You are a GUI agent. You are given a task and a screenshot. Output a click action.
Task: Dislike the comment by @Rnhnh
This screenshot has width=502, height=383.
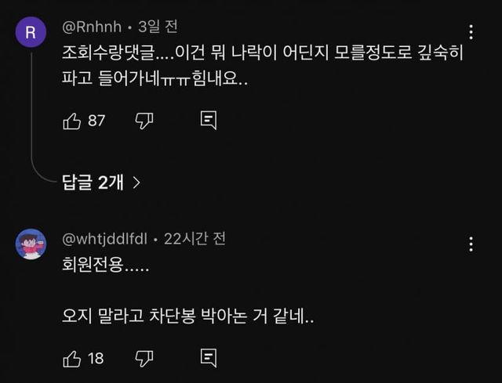144,121
